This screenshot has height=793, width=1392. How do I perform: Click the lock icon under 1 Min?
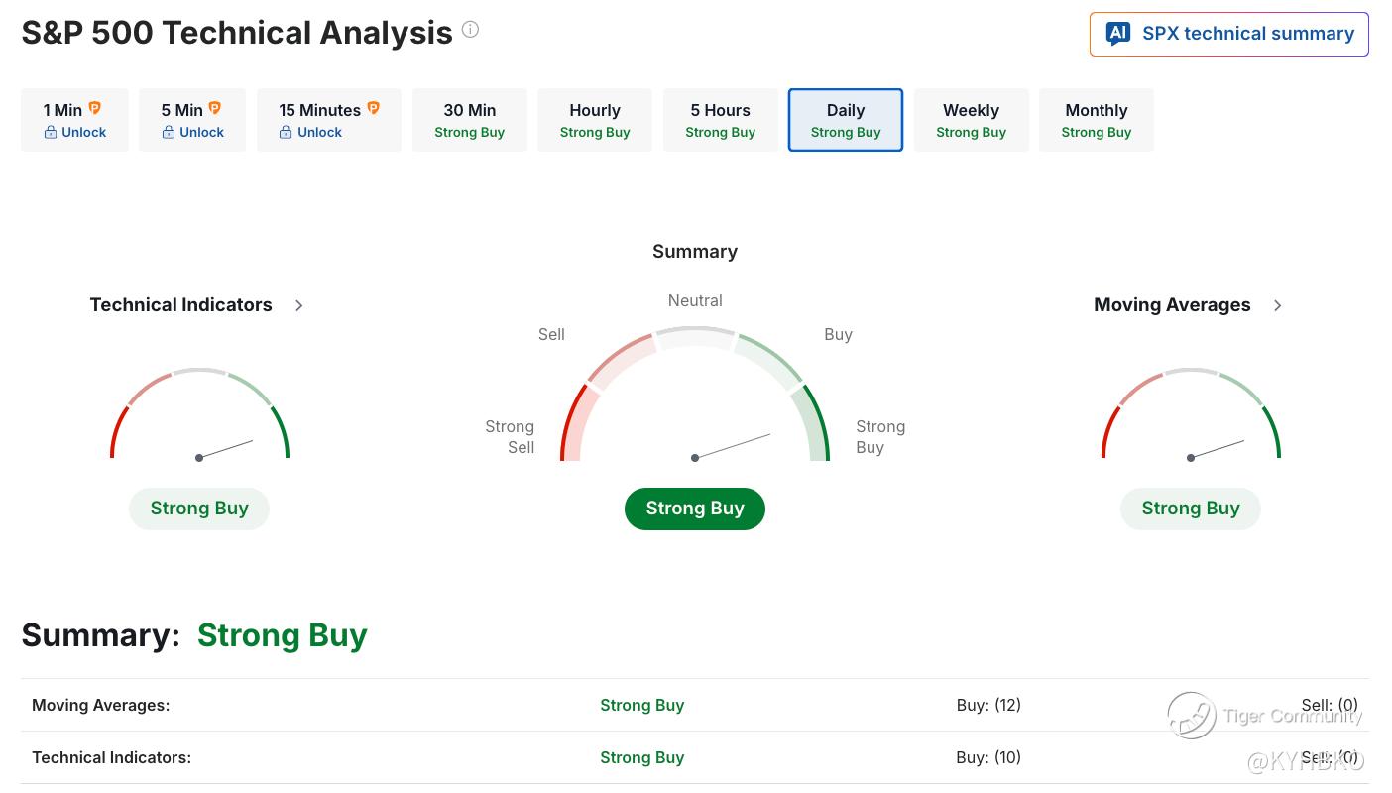(51, 132)
